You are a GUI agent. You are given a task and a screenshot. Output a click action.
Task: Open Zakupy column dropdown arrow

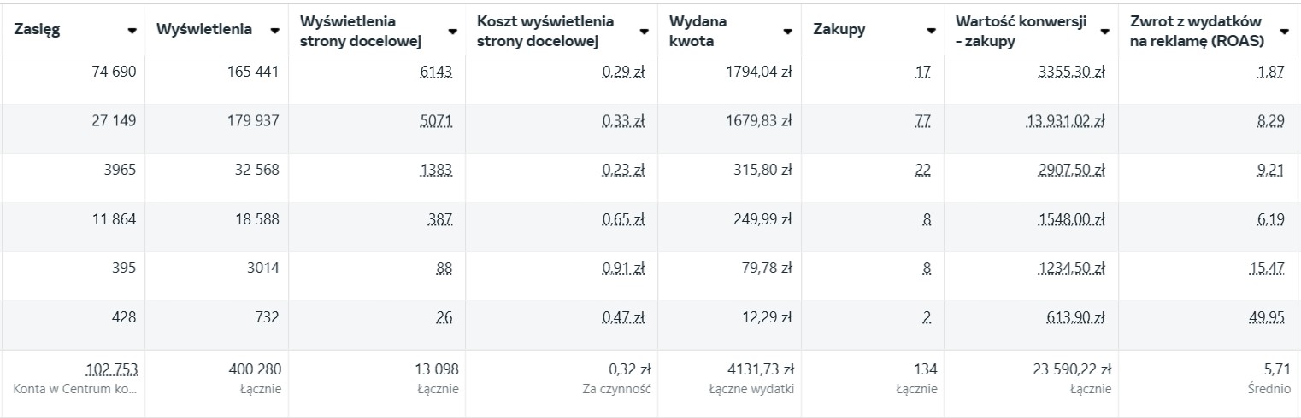(931, 31)
